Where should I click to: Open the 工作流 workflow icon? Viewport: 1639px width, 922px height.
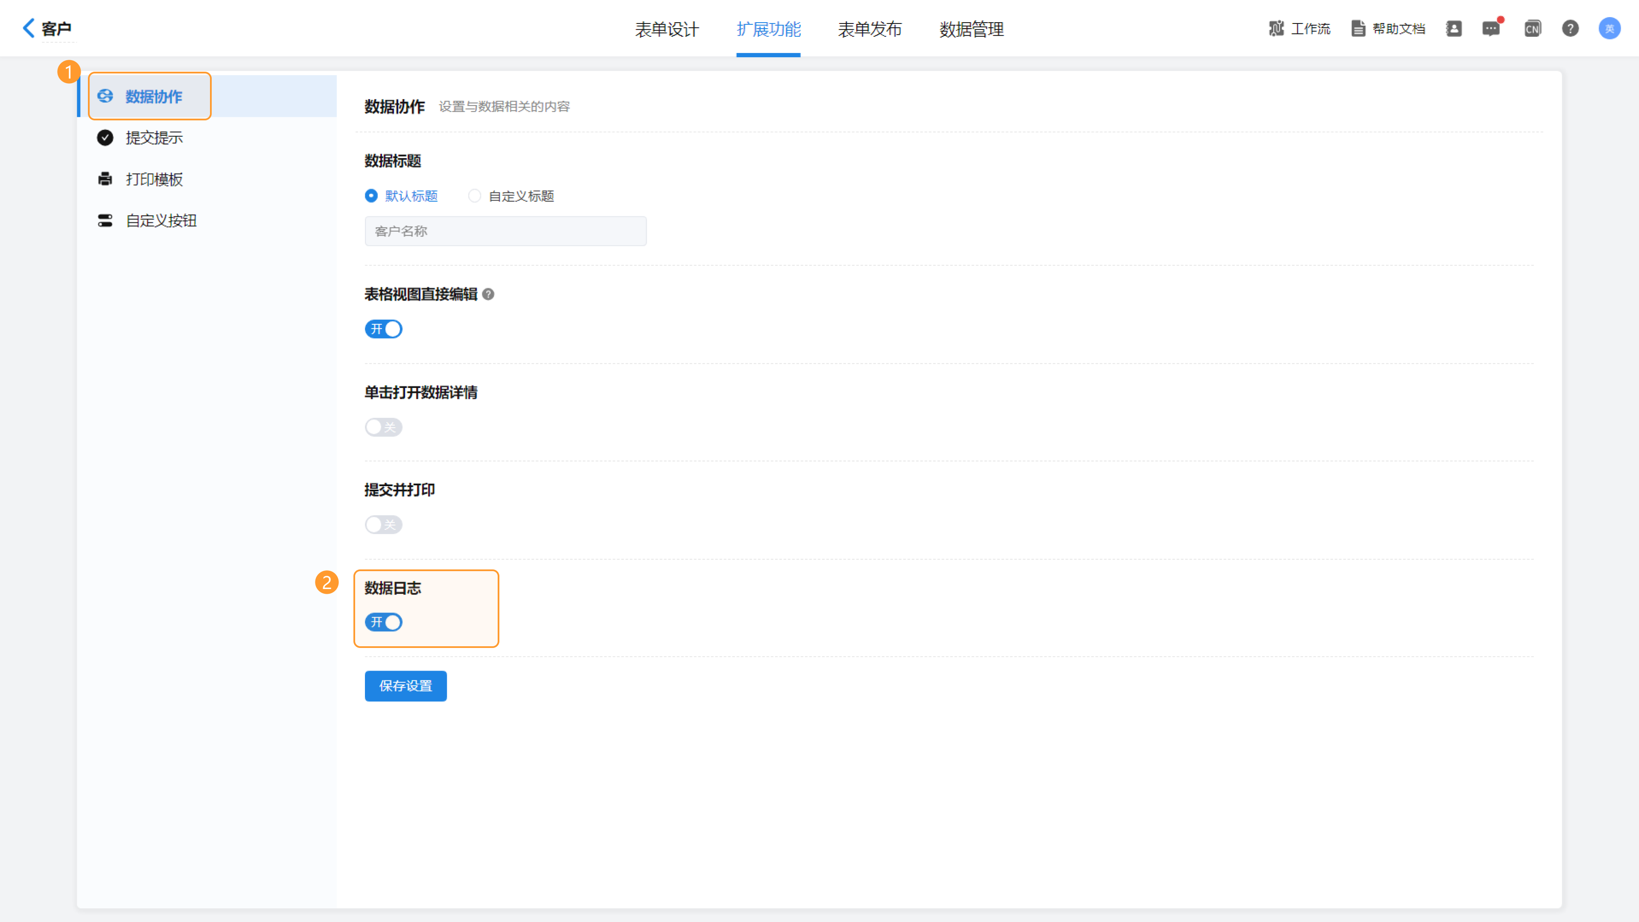tap(1276, 29)
